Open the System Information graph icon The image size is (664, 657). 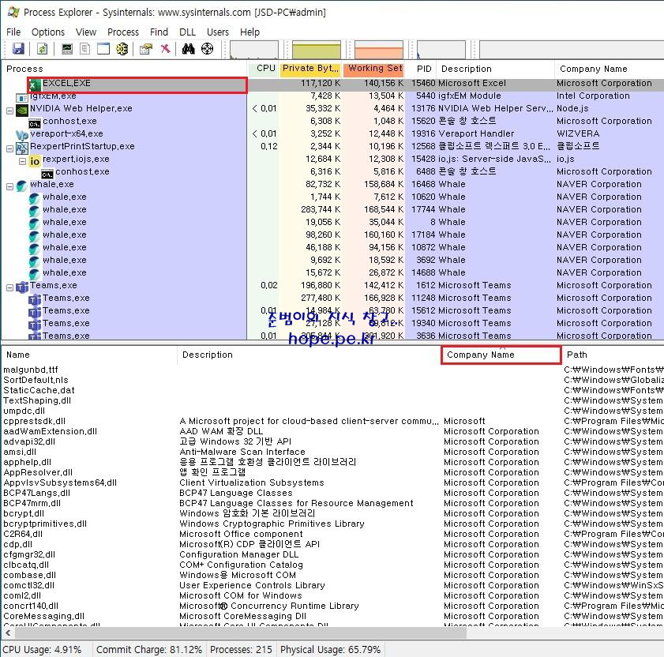click(x=67, y=49)
